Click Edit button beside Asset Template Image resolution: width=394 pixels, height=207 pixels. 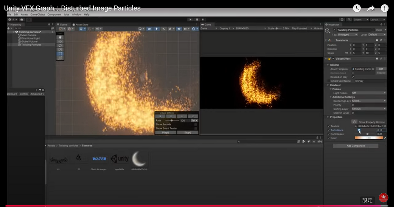381,69
